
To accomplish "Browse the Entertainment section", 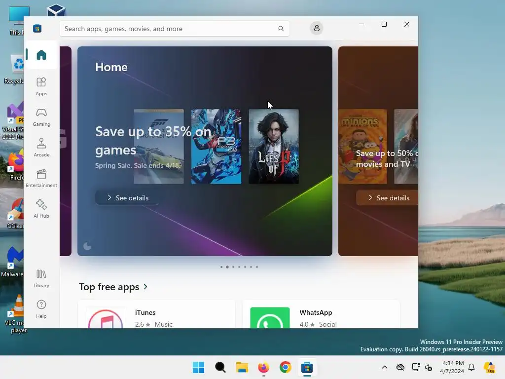I will [41, 178].
